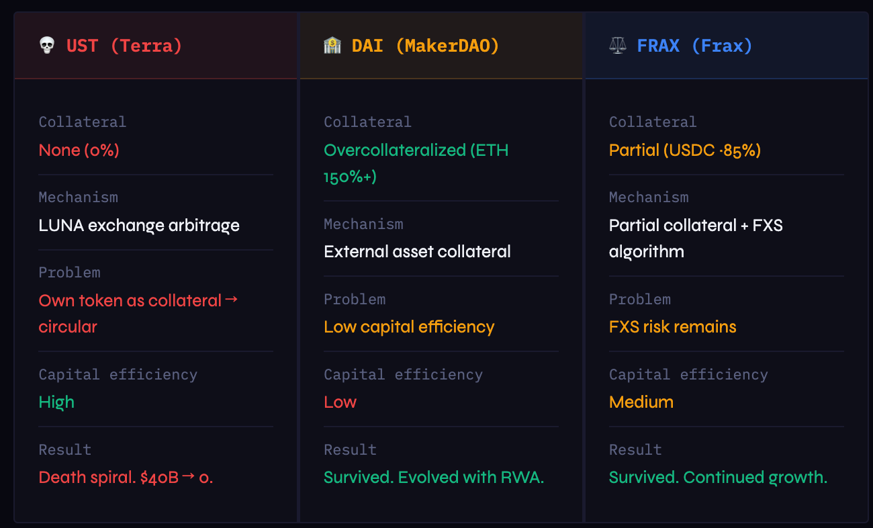
Task: Click 'FXS risk remains' problem text
Action: [x=673, y=327]
